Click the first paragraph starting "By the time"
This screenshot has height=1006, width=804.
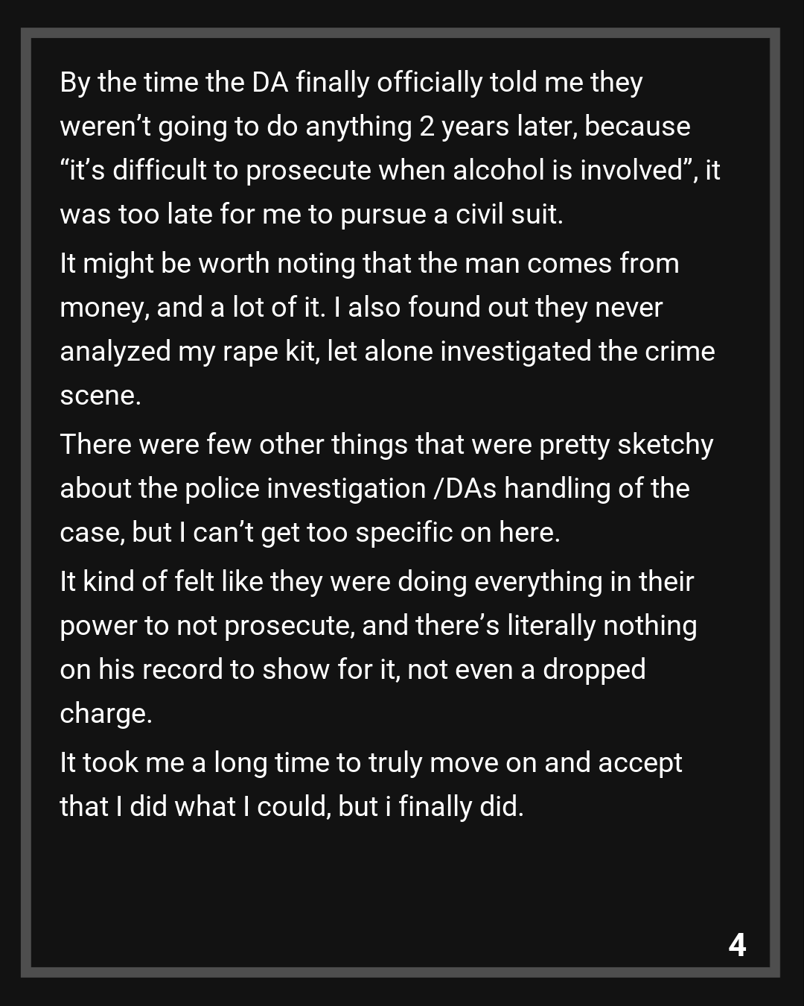(351, 82)
